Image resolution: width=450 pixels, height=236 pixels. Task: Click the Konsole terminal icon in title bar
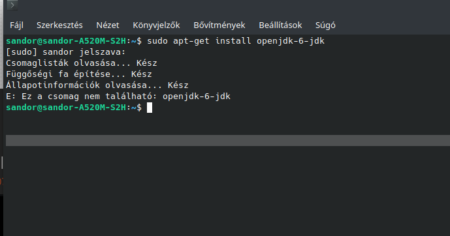(x=12, y=5)
